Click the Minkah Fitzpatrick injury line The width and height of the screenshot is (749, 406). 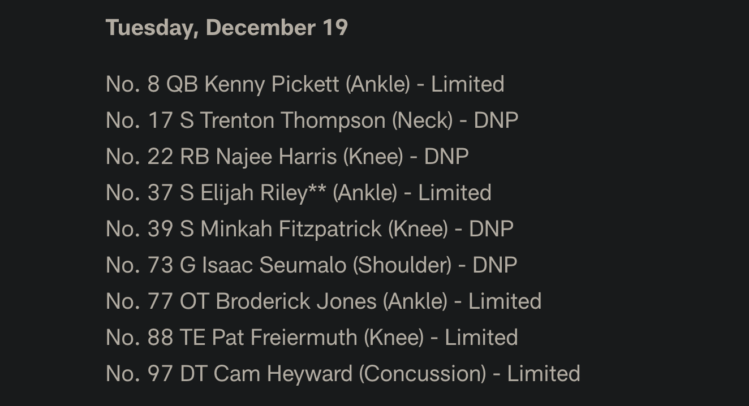309,229
